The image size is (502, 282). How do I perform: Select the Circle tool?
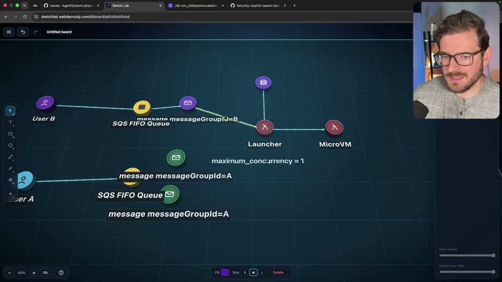(11, 145)
